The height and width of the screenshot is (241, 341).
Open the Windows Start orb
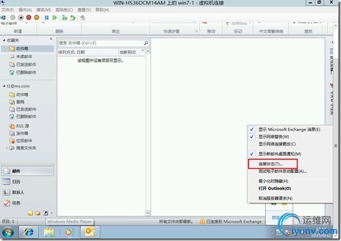point(8,232)
